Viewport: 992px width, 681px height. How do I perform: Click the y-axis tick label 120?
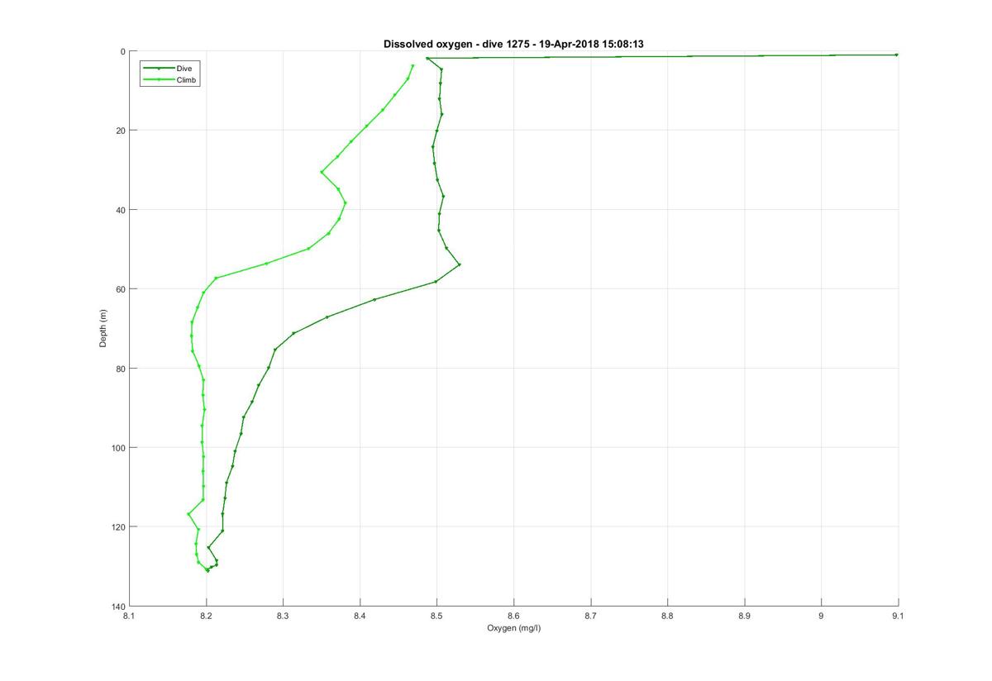117,527
